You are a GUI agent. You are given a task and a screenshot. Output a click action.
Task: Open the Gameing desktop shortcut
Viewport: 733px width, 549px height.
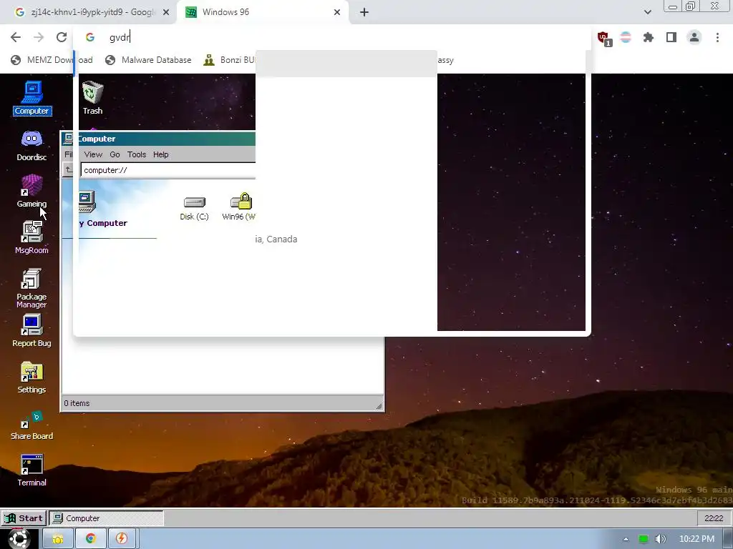tap(31, 191)
